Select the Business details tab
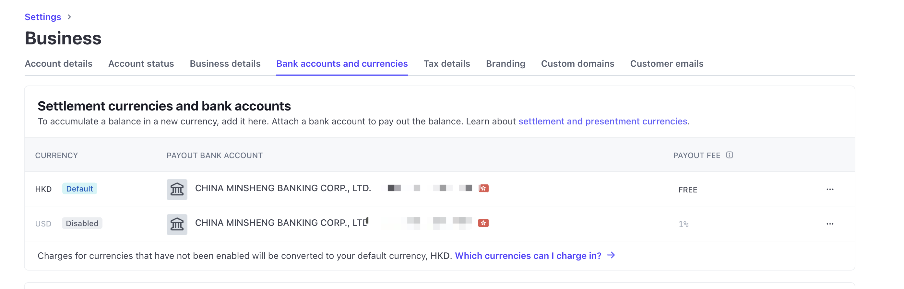The height and width of the screenshot is (289, 904). coord(225,64)
